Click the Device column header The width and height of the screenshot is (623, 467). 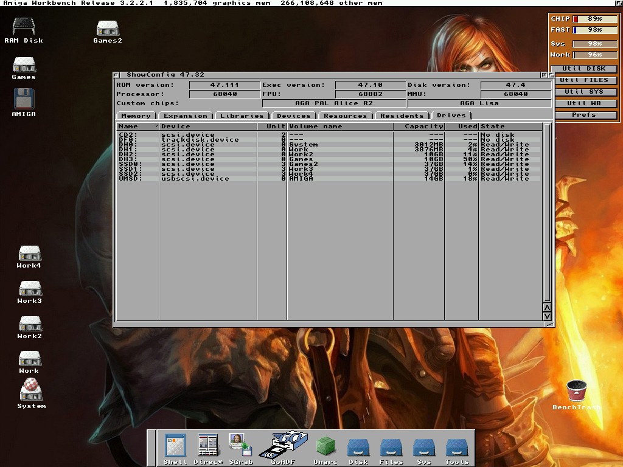click(208, 126)
